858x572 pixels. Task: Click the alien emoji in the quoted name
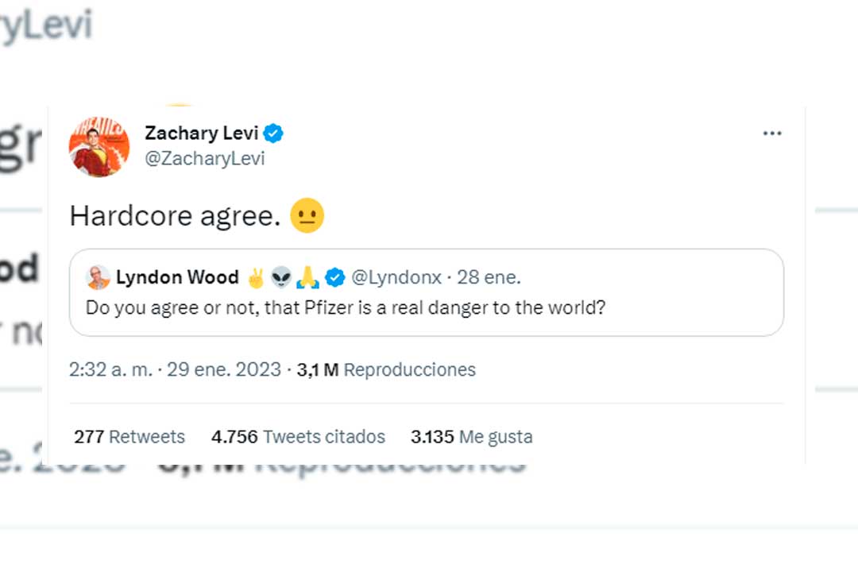tap(281, 277)
